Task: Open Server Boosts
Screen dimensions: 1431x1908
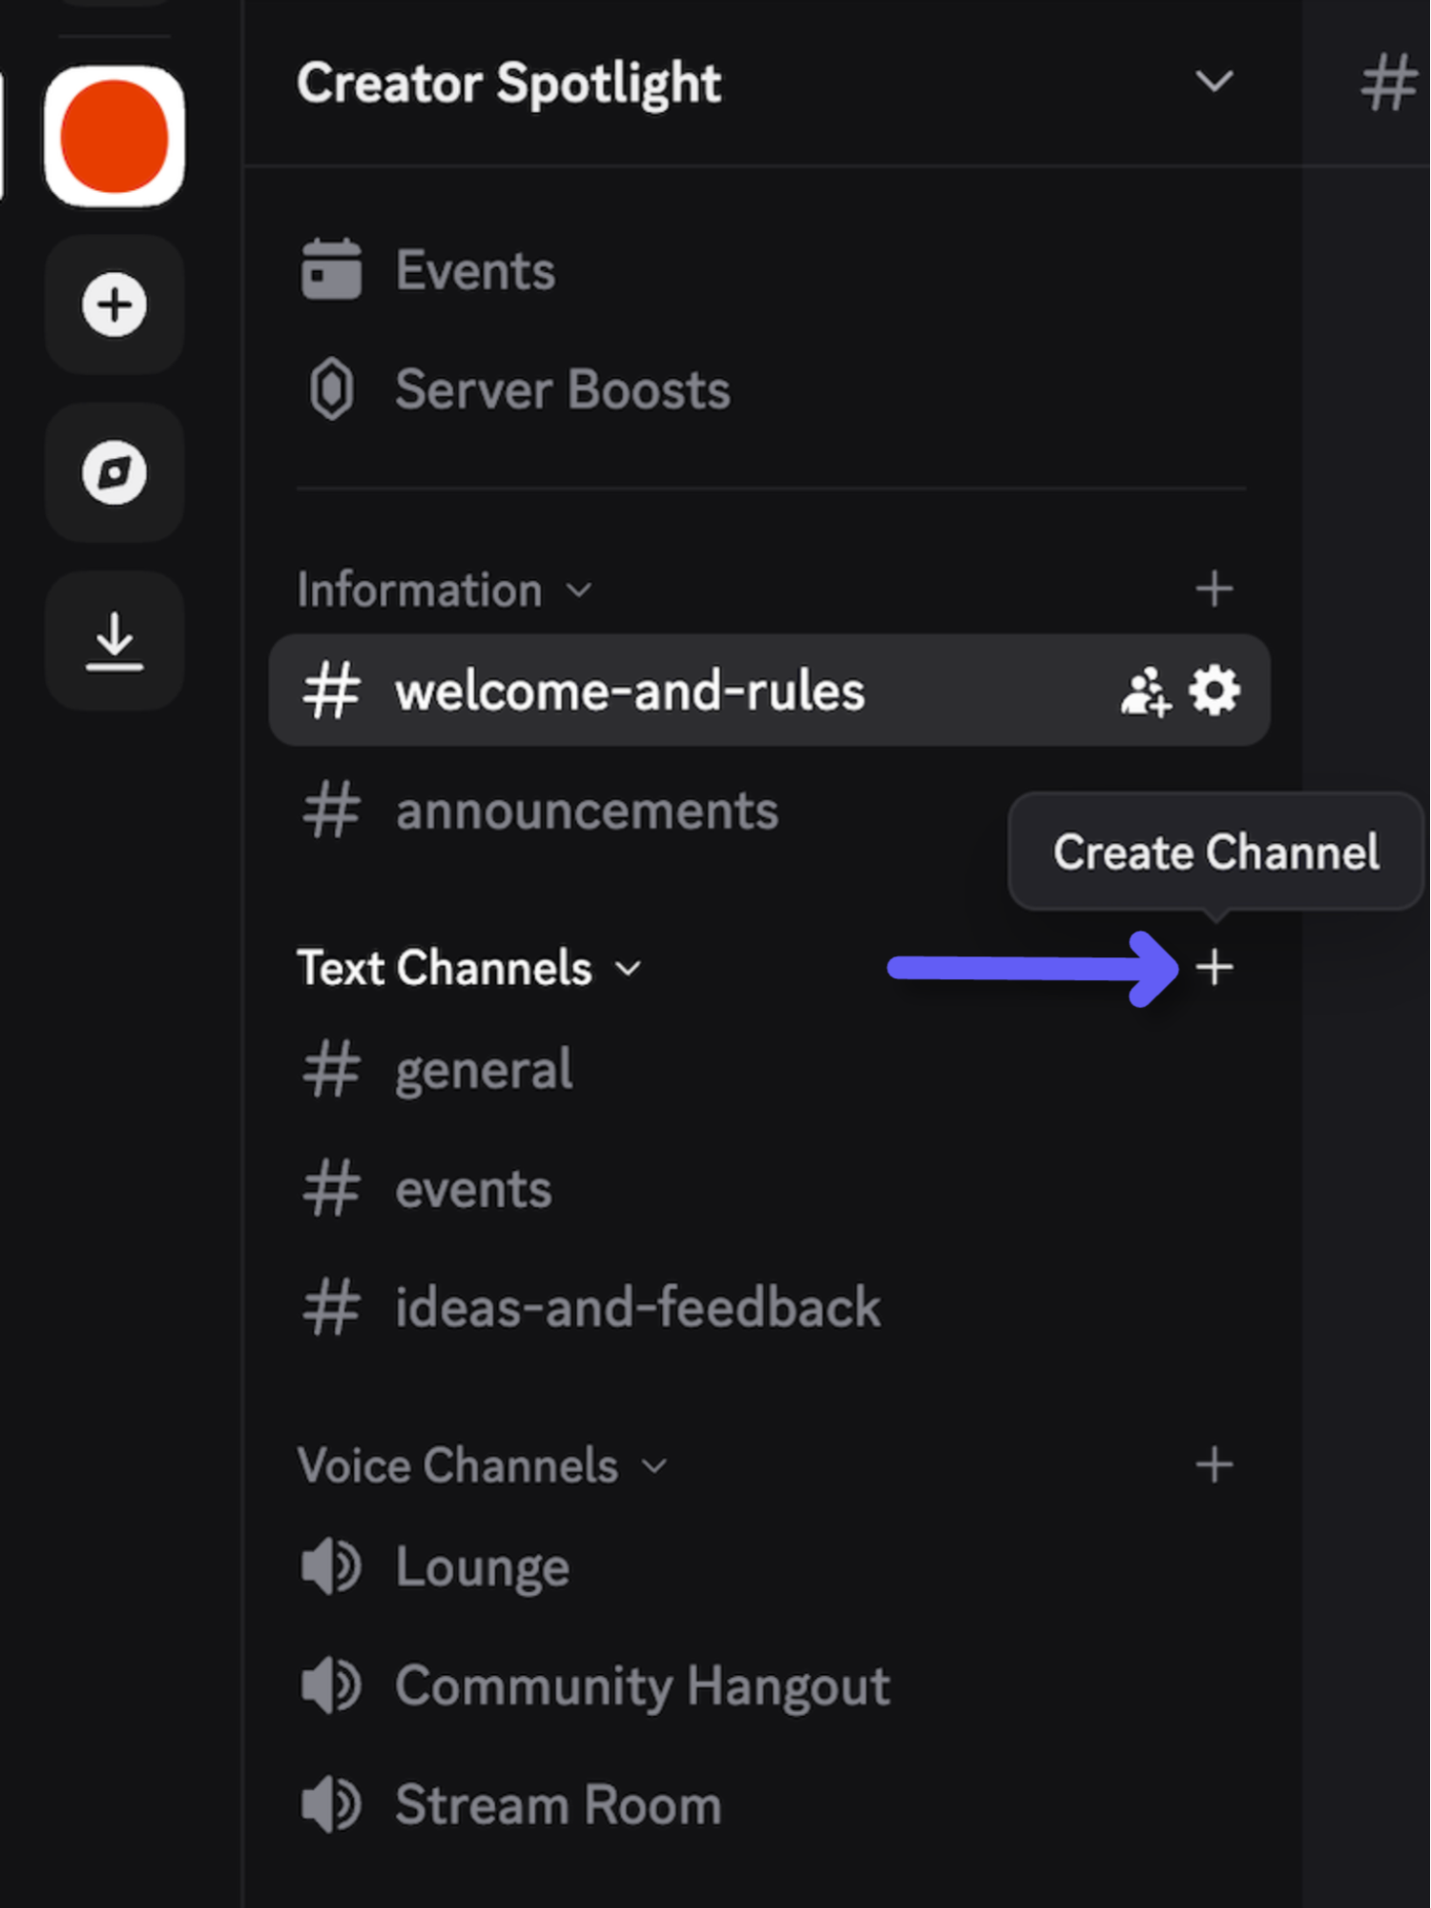Action: [x=562, y=389]
